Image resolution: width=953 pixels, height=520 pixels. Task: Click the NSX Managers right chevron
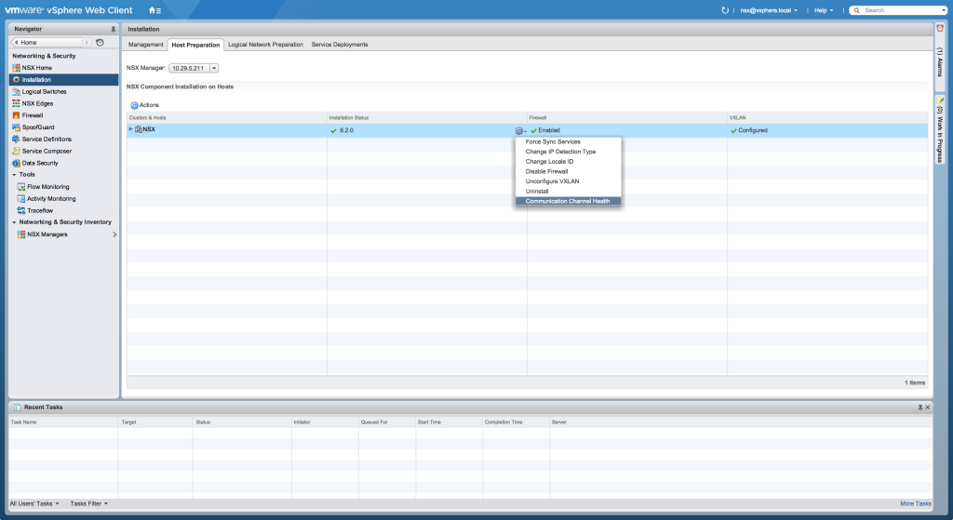(114, 234)
